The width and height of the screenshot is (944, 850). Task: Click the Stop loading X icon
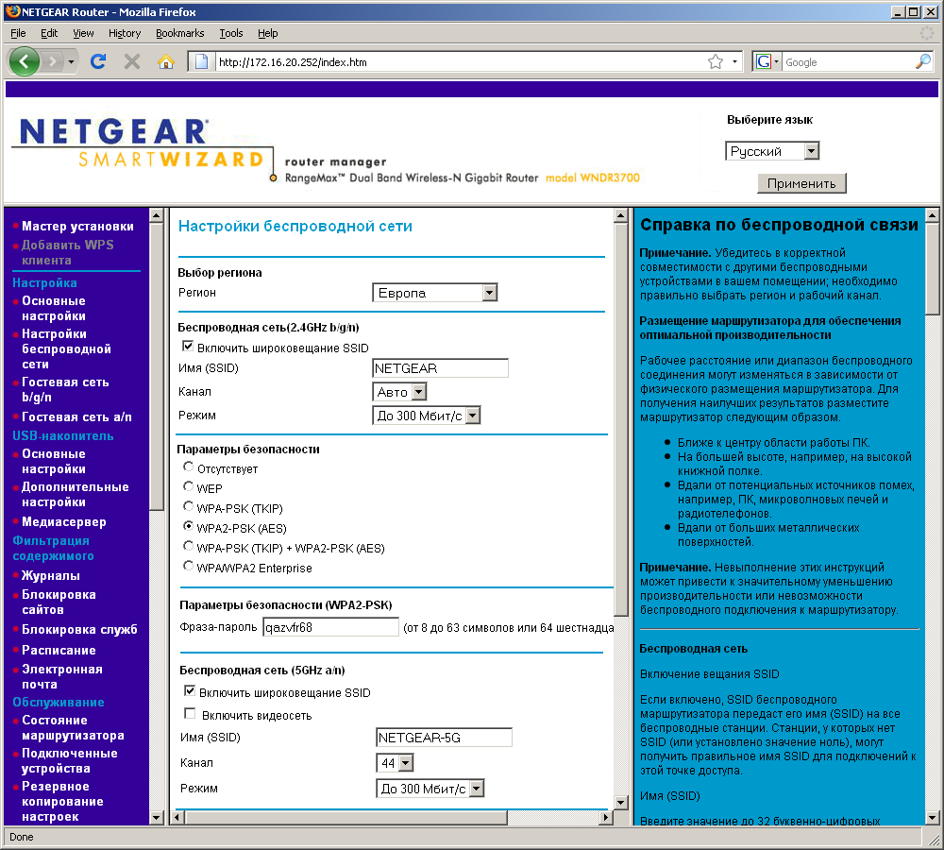point(132,61)
